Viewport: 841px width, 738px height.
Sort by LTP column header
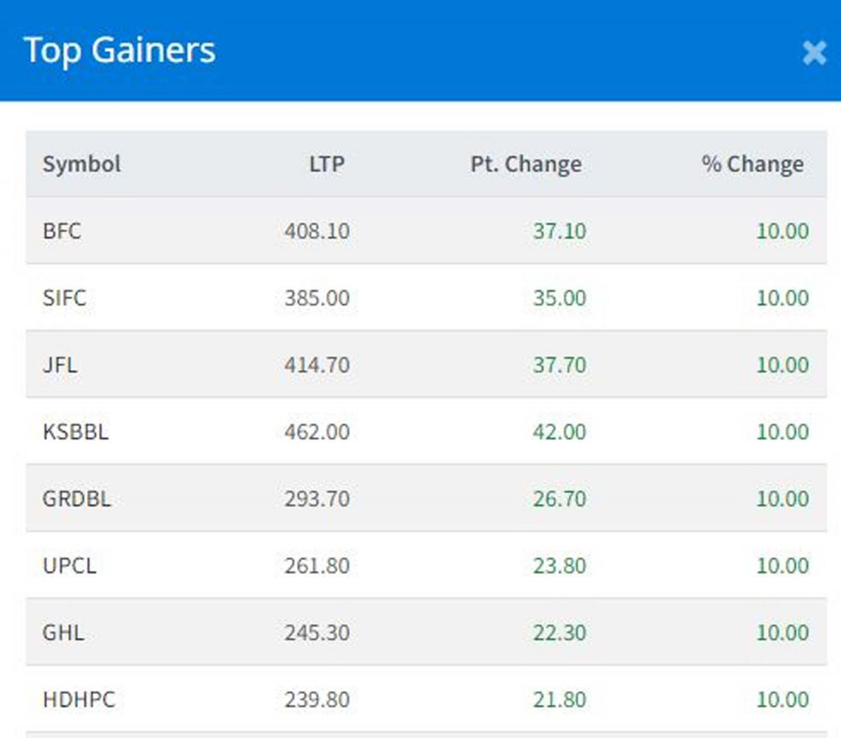[x=327, y=164]
